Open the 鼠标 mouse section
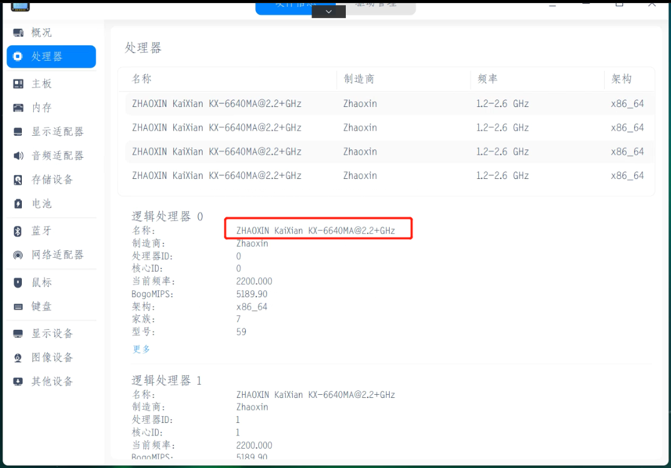Screen dimensions: 671x468 [x=51, y=282]
